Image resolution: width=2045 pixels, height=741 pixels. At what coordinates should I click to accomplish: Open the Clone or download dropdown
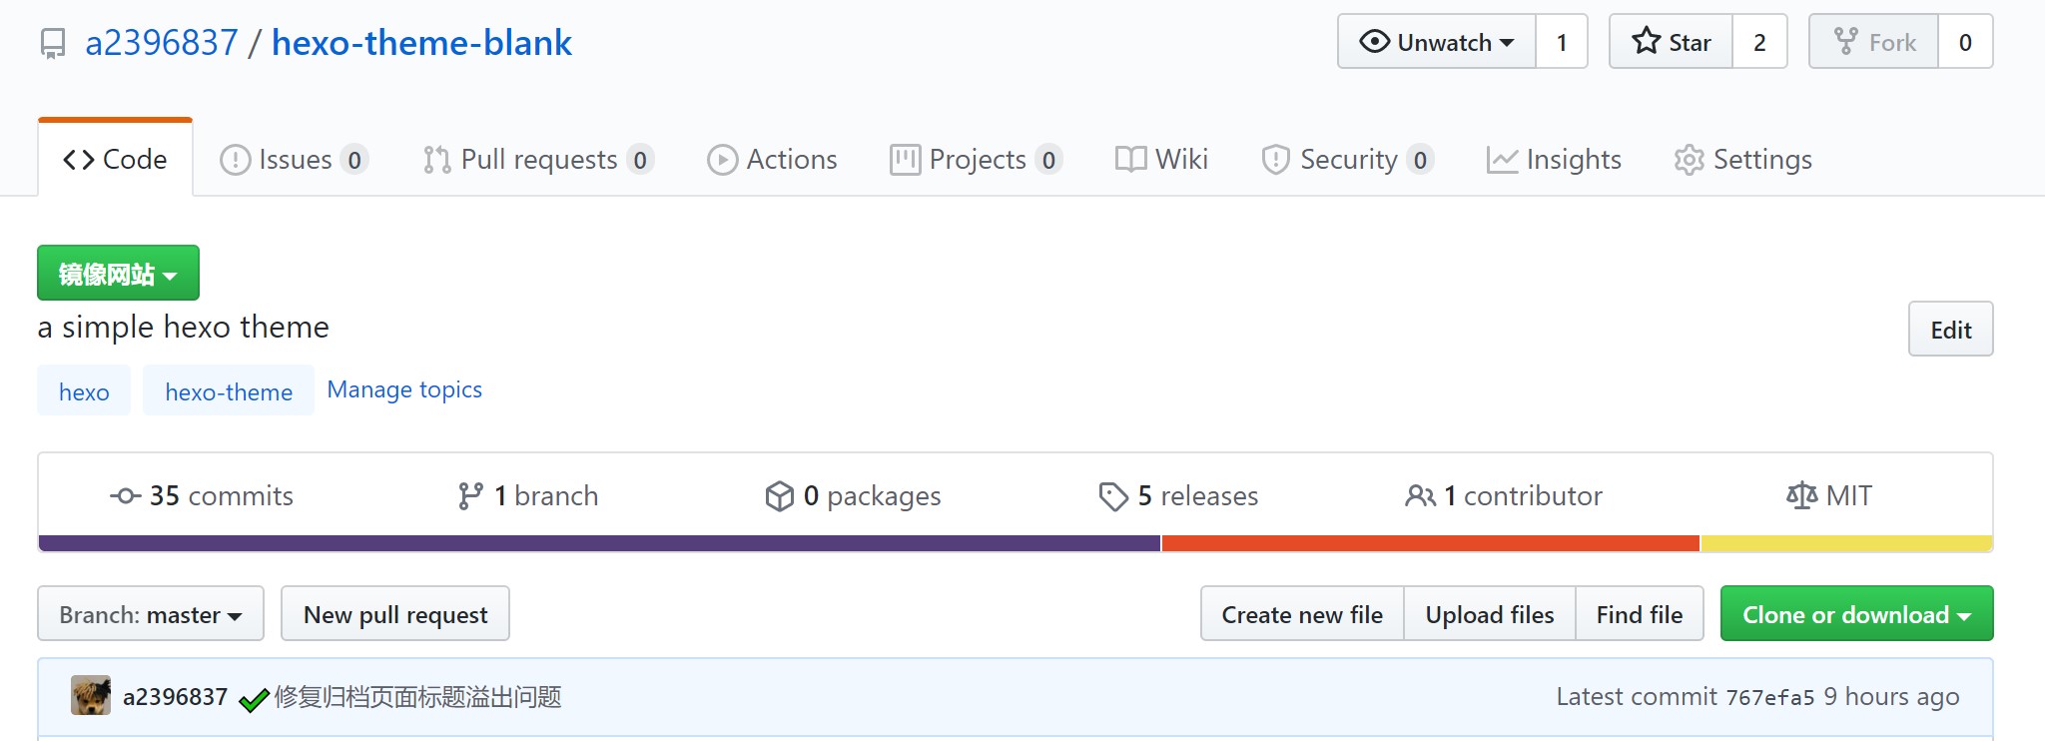tap(1856, 614)
